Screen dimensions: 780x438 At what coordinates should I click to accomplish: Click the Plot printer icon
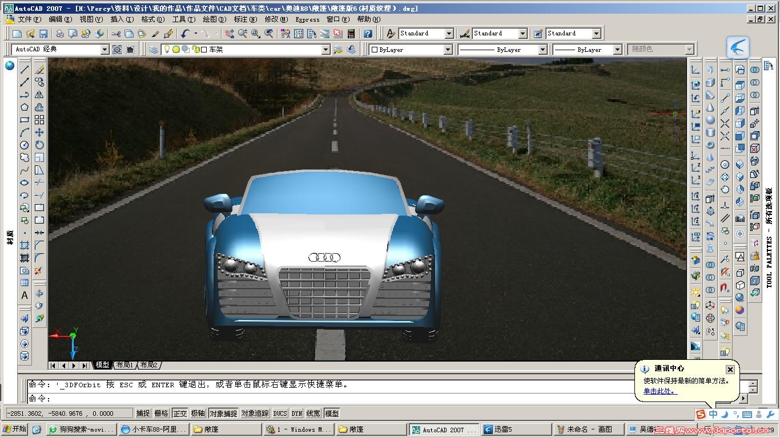[x=59, y=34]
